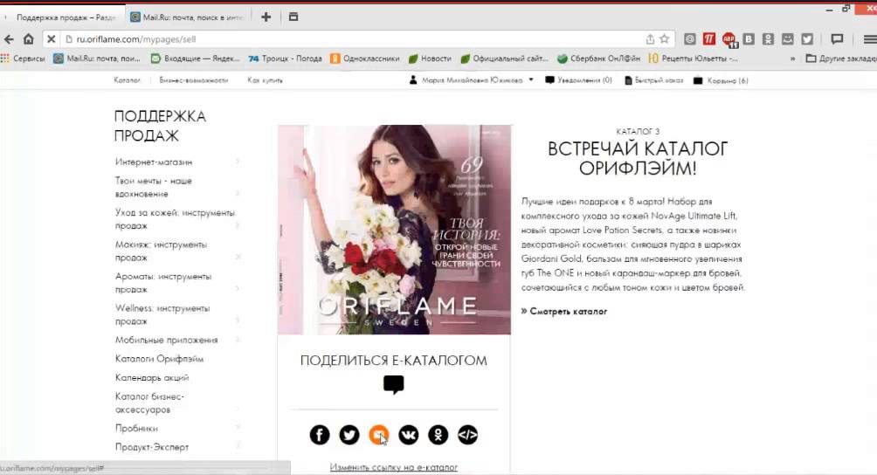Open the red double-P extension icon

click(709, 39)
